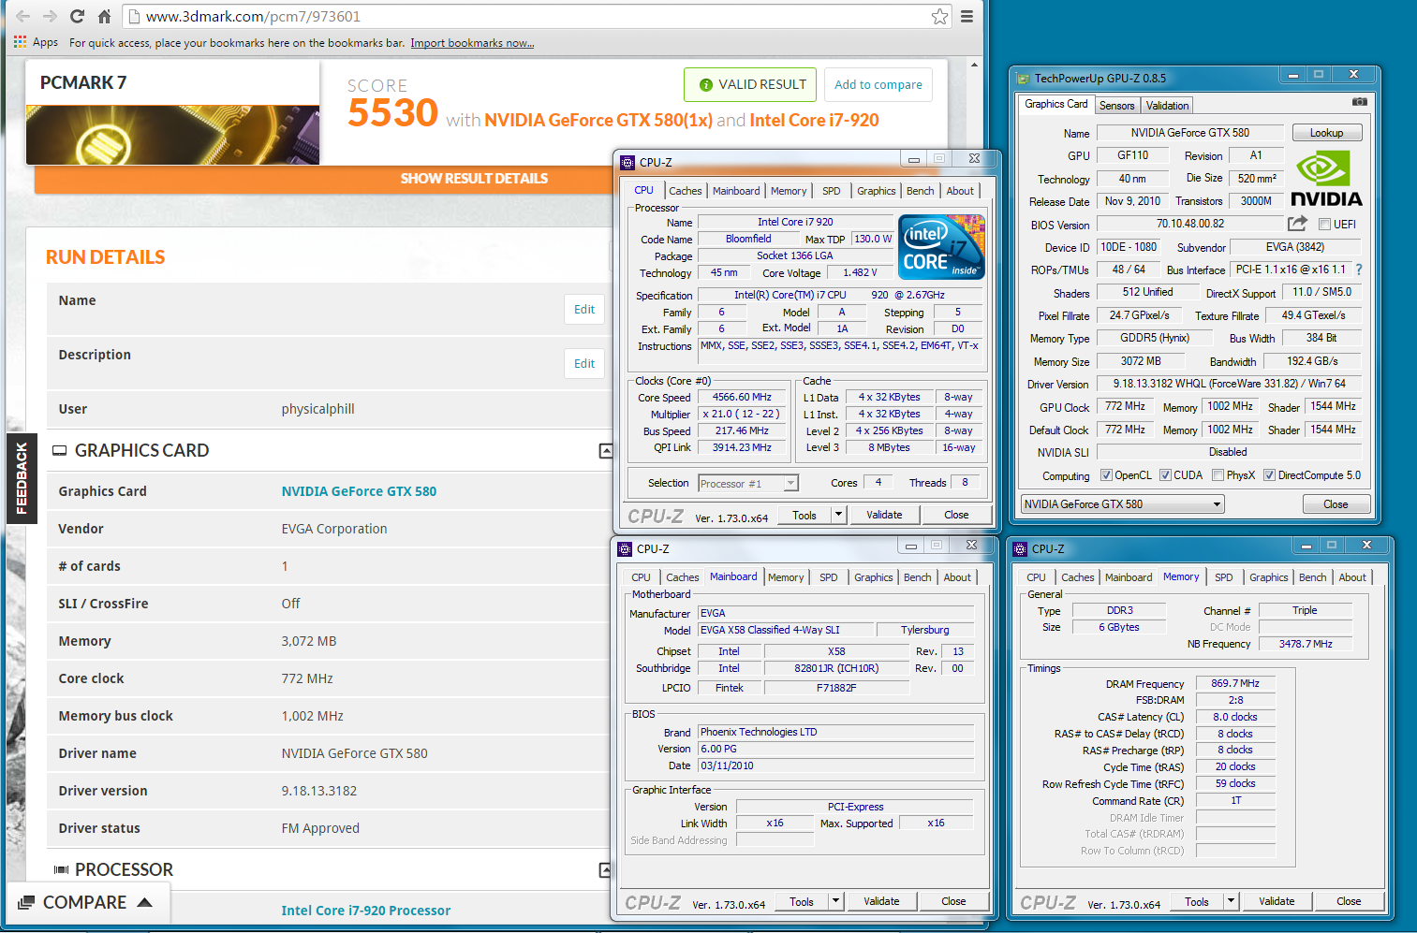Open the Chrome hamburger menu
Image resolution: width=1417 pixels, height=933 pixels.
click(967, 16)
